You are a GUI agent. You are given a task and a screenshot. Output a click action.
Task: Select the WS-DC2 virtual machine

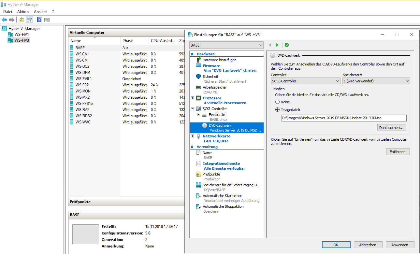coord(126,66)
